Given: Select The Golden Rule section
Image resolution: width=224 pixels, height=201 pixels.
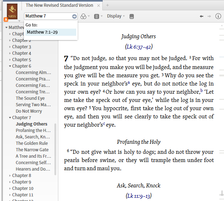Looking at the screenshot, I should point(32,143).
